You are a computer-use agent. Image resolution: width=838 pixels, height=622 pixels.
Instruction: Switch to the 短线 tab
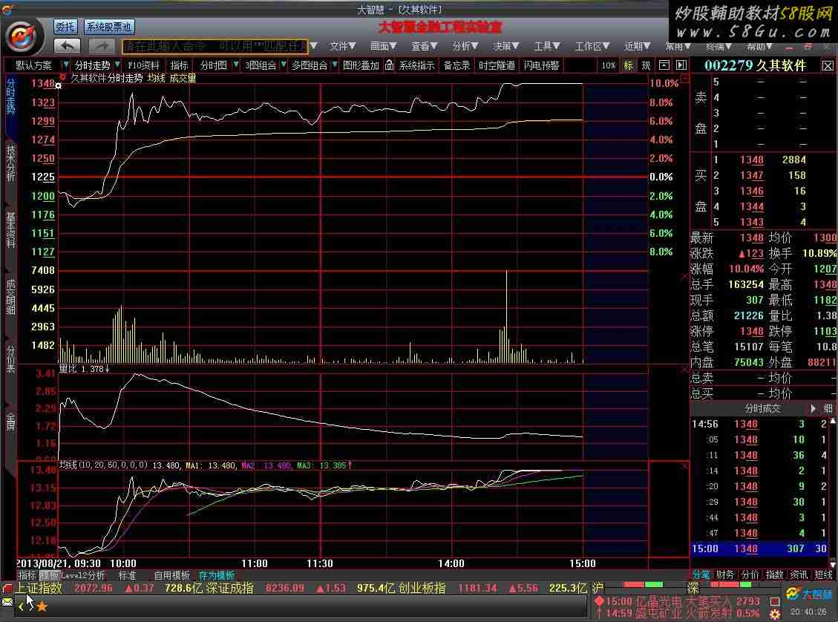click(x=824, y=574)
